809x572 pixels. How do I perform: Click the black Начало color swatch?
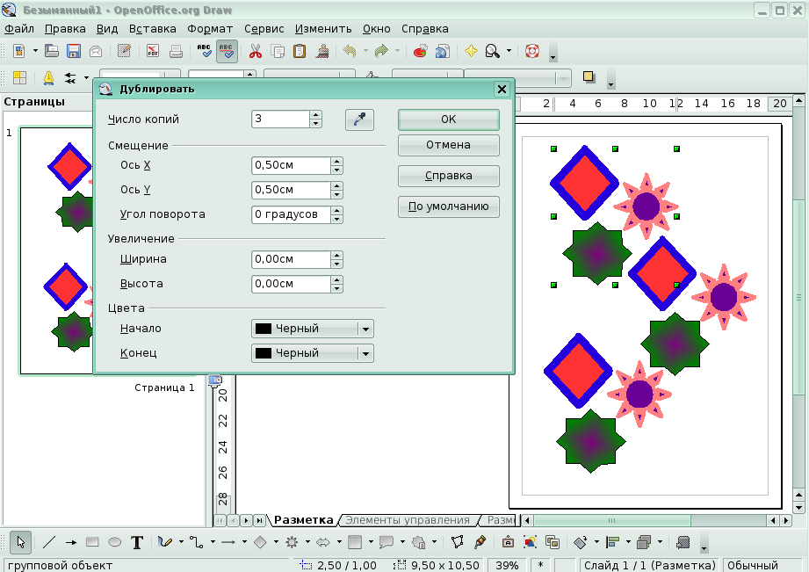263,329
